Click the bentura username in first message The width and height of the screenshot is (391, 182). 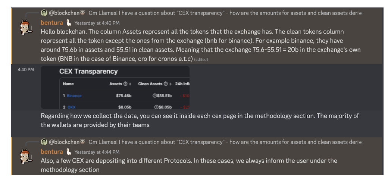pos(52,23)
